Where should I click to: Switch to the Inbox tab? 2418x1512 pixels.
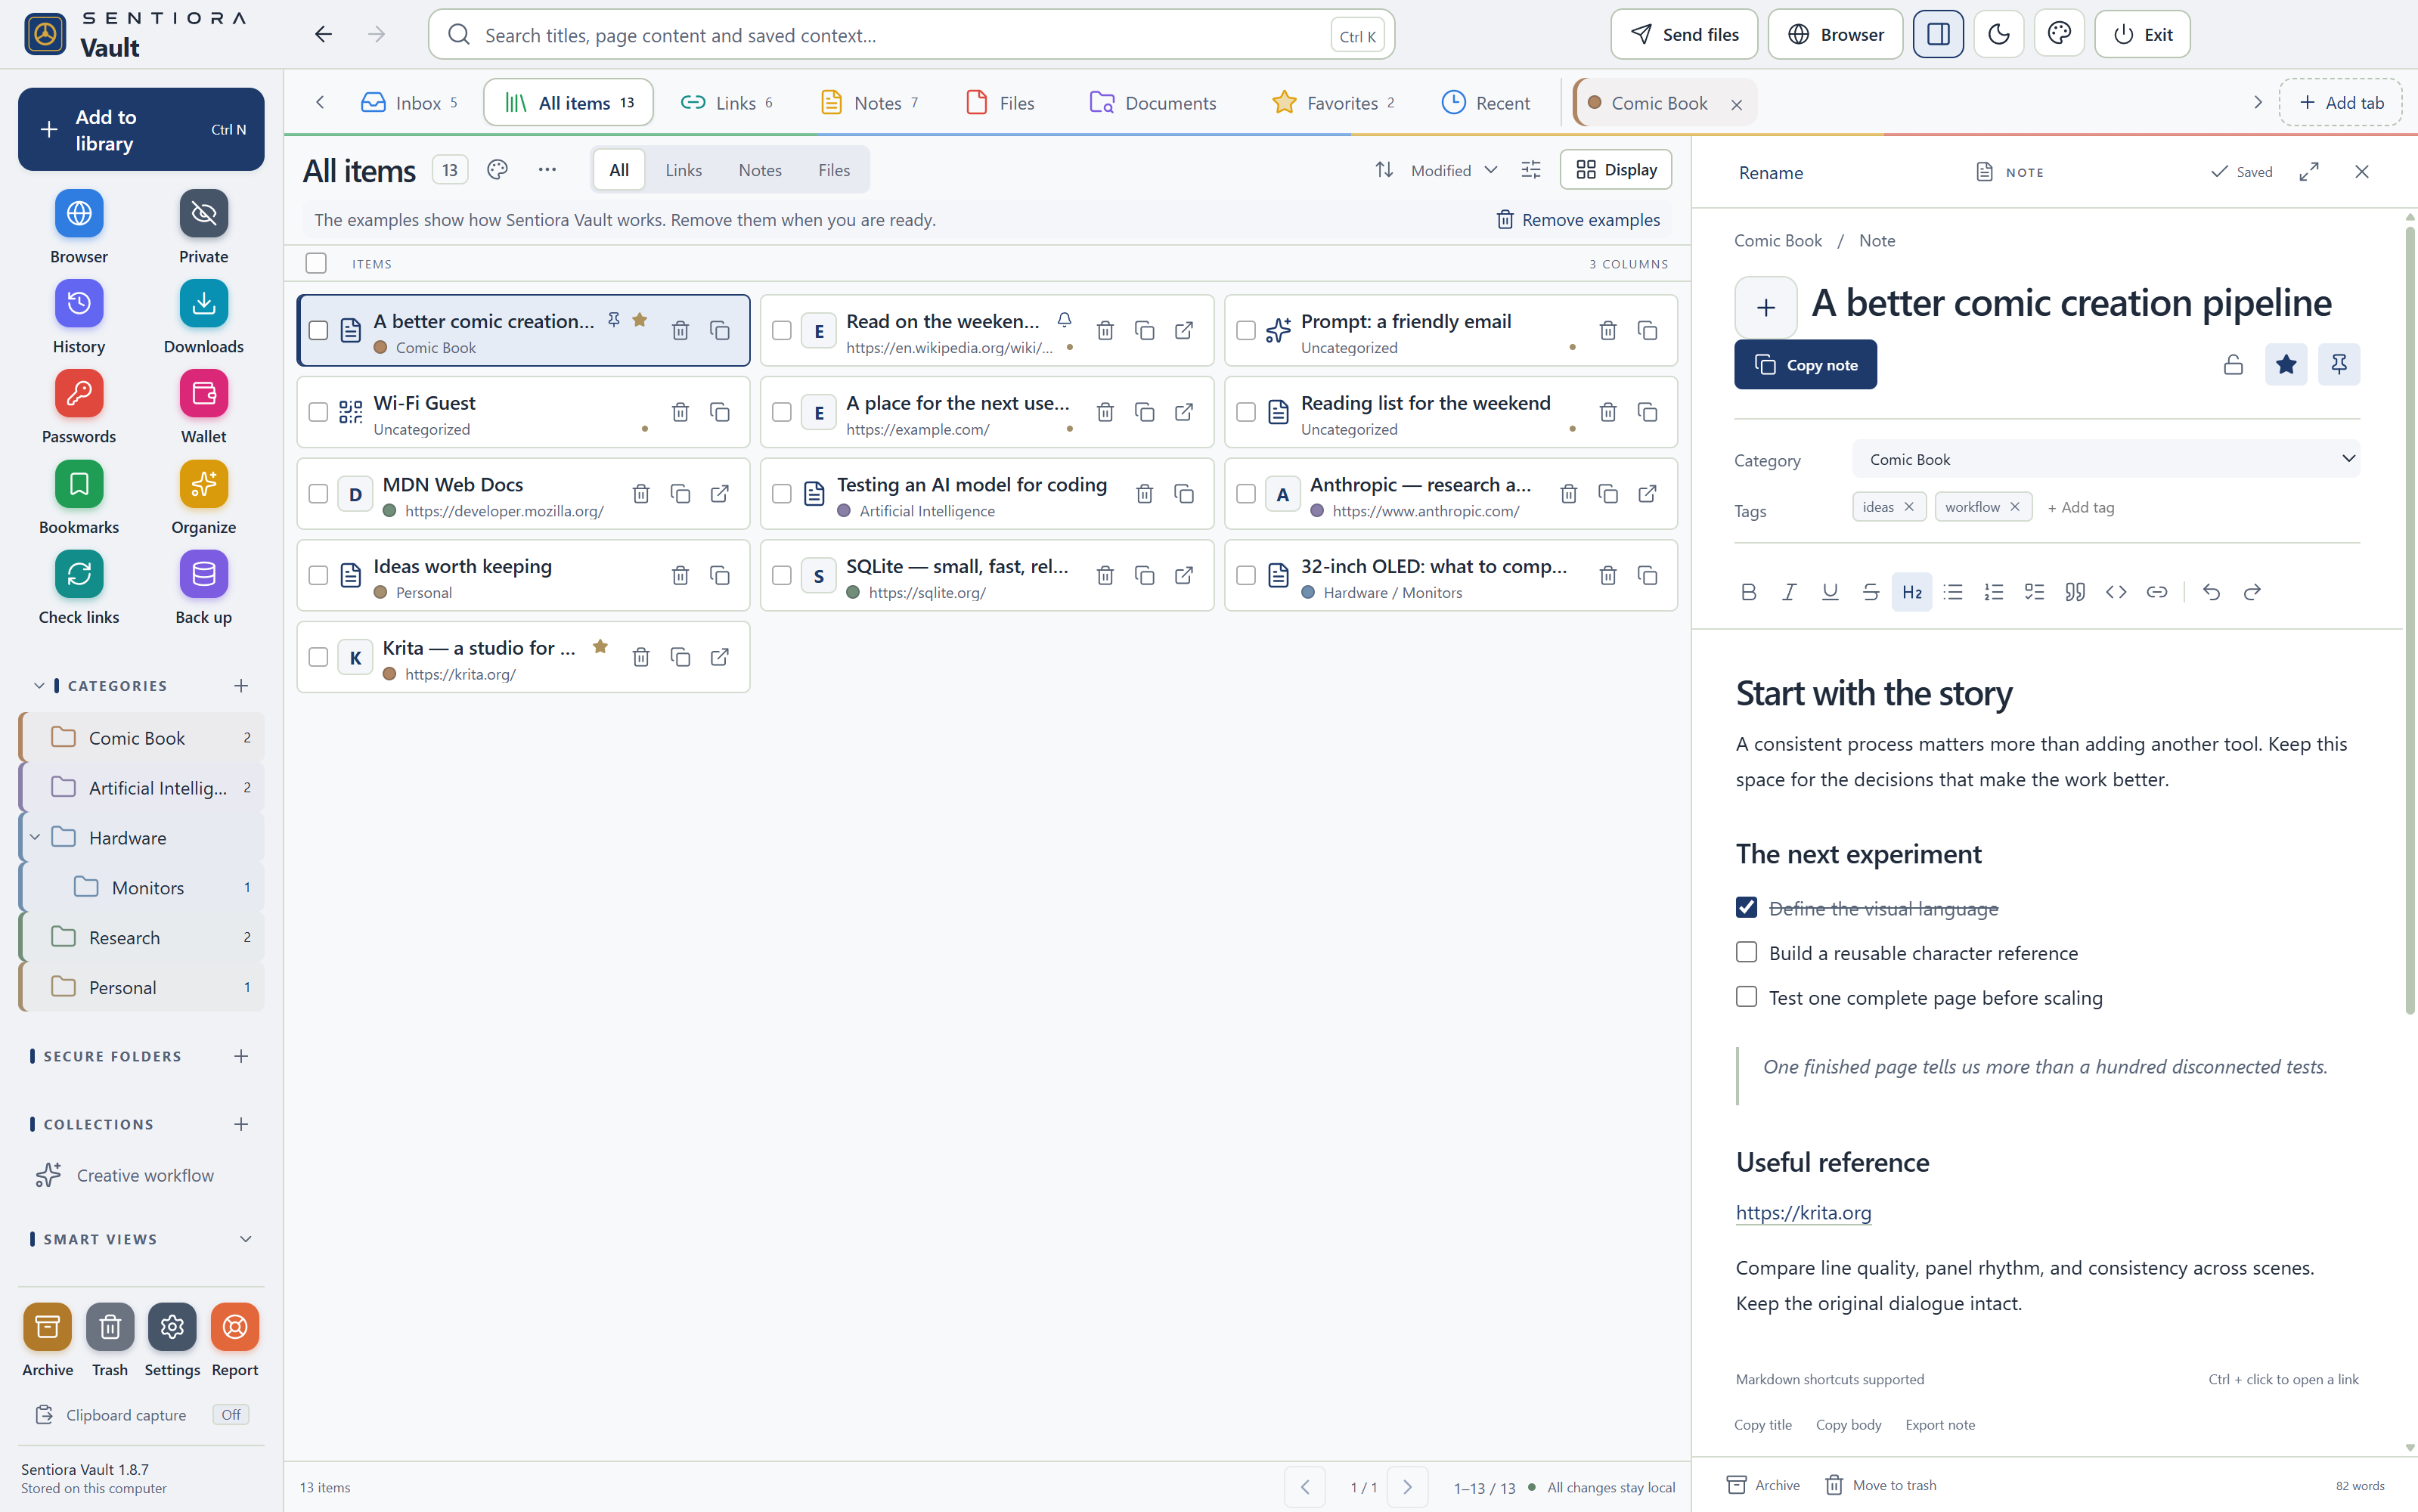pos(409,103)
